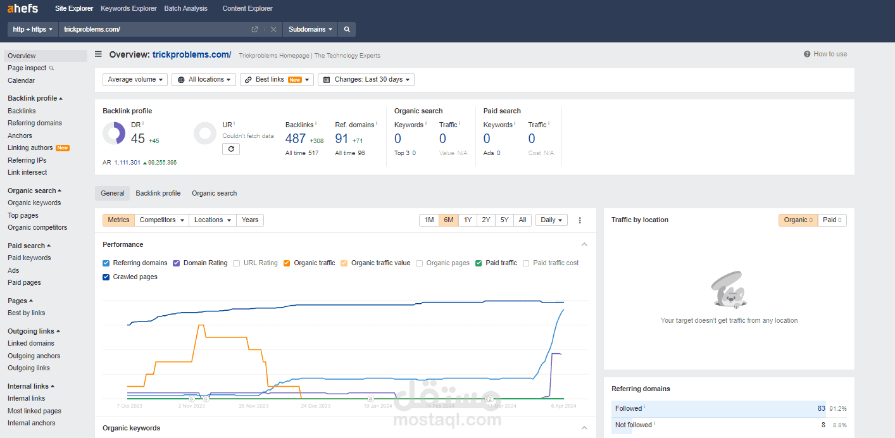Enable URL Rating checkbox
Image resolution: width=895 pixels, height=438 pixels.
[237, 263]
